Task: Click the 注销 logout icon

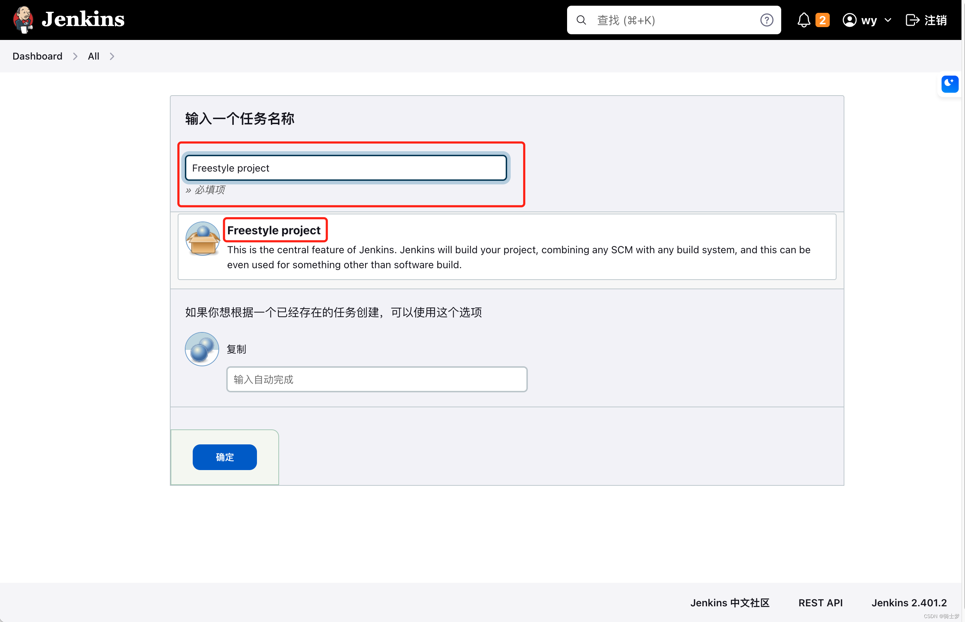Action: pos(913,20)
